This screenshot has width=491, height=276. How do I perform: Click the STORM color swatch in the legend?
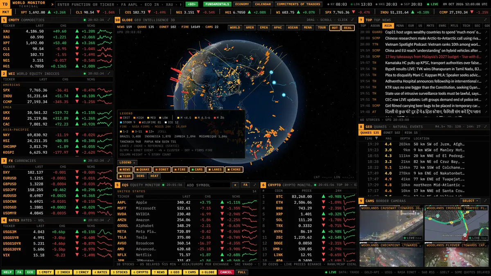point(121,122)
